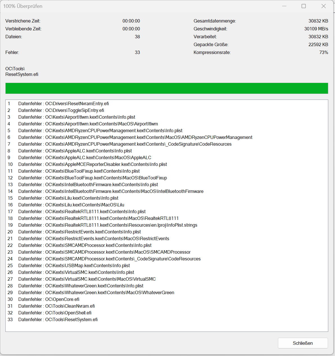Click the Dateien count value 38
The height and width of the screenshot is (356, 335).
pos(137,37)
